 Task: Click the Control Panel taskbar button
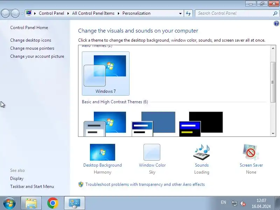[75, 203]
